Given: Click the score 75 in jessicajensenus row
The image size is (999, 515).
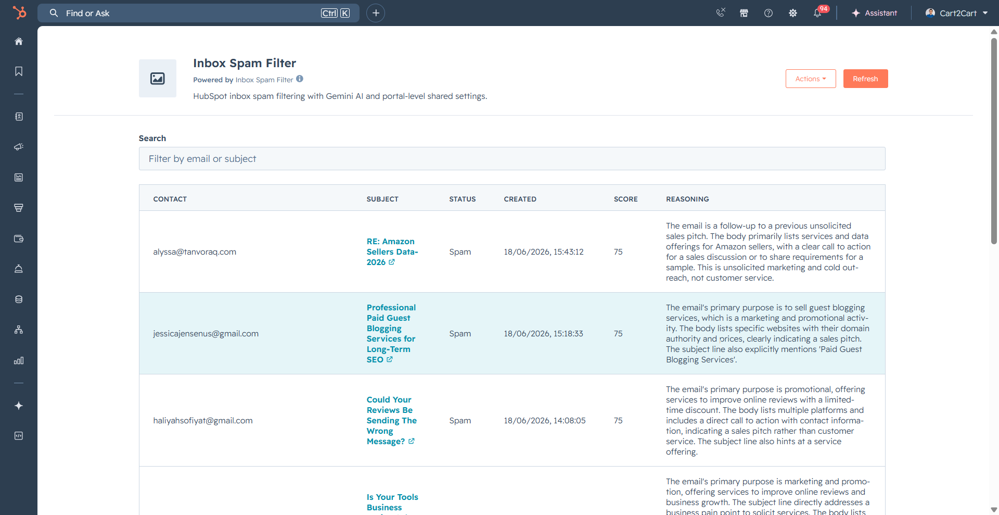Looking at the screenshot, I should 618,334.
